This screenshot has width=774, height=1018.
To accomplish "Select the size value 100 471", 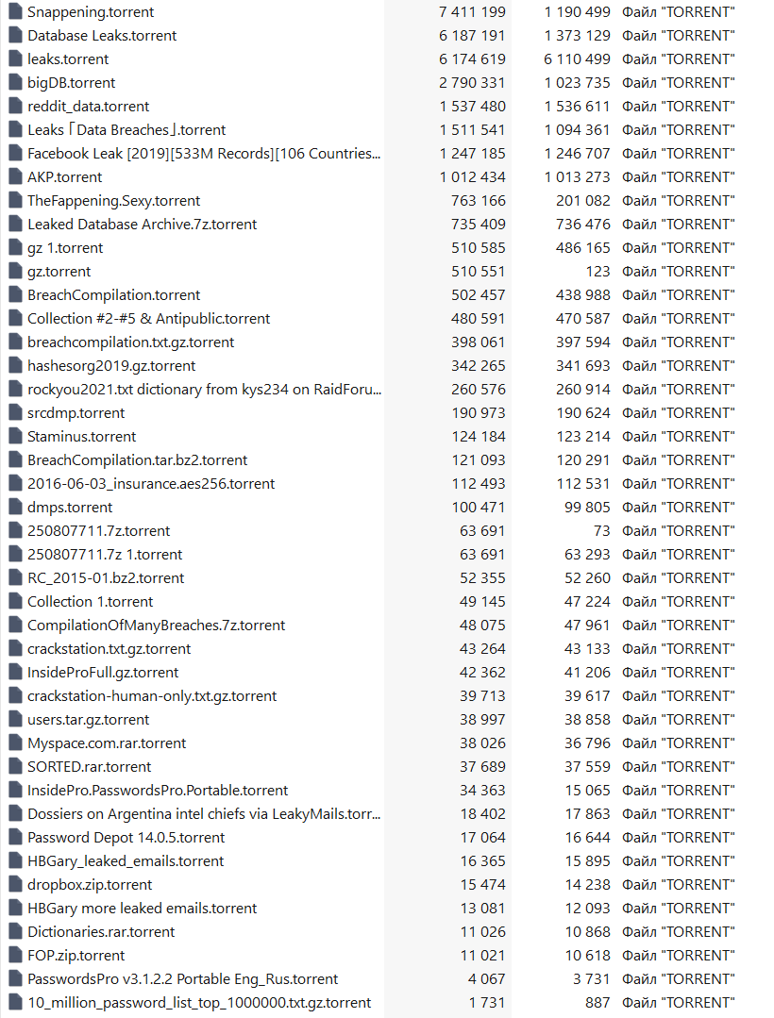I will (479, 508).
